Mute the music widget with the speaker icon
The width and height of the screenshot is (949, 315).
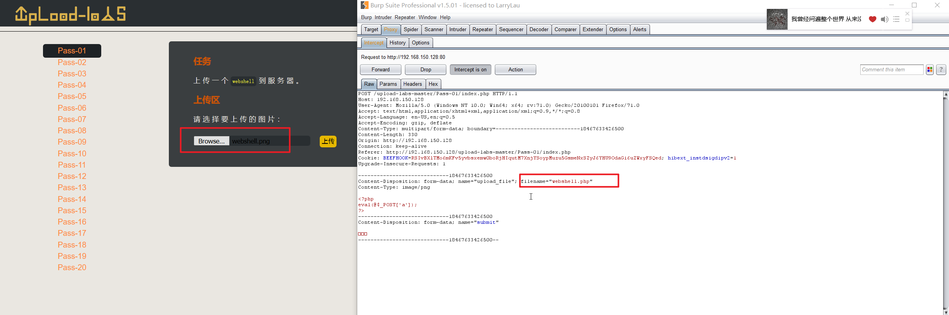(885, 19)
